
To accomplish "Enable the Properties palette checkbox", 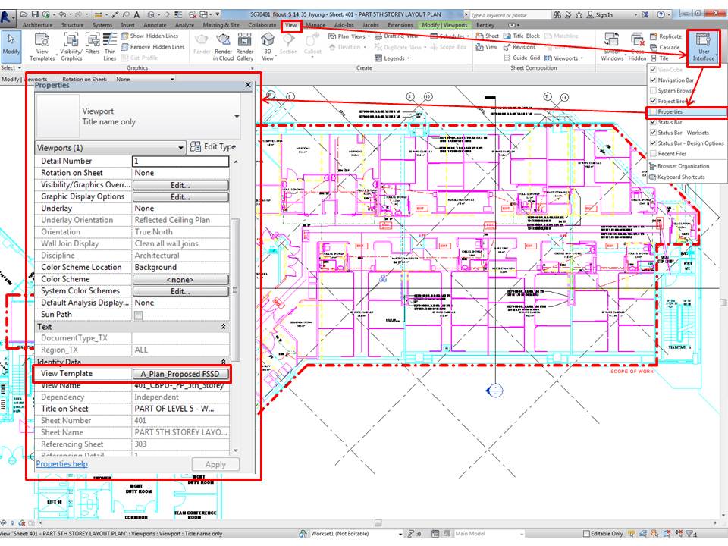I will 654,111.
